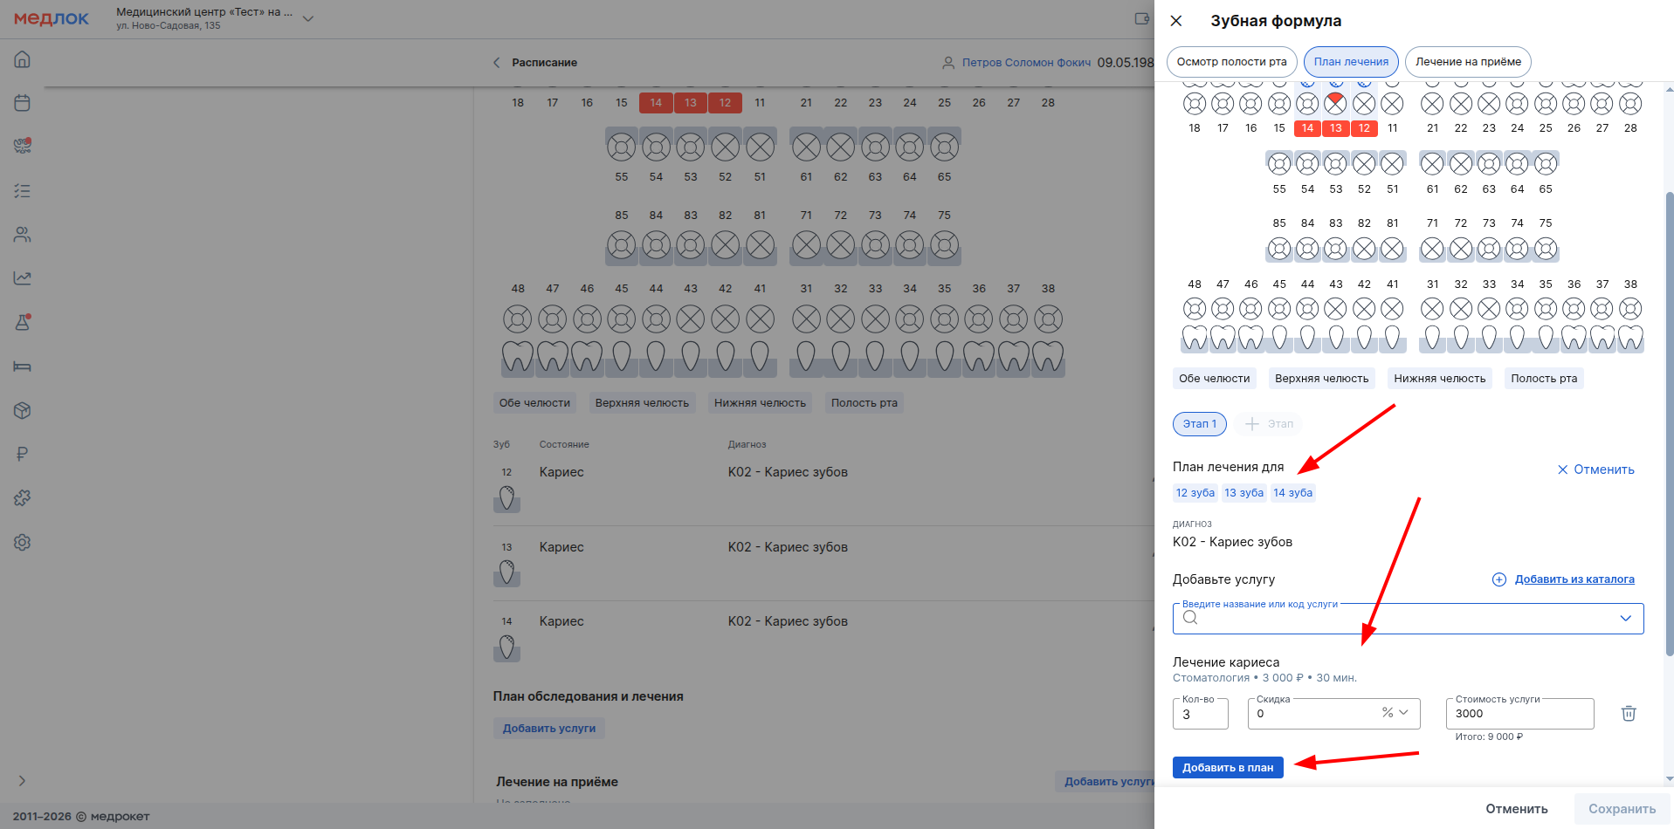
Task: Open the discount percent unit dropdown
Action: [1395, 713]
